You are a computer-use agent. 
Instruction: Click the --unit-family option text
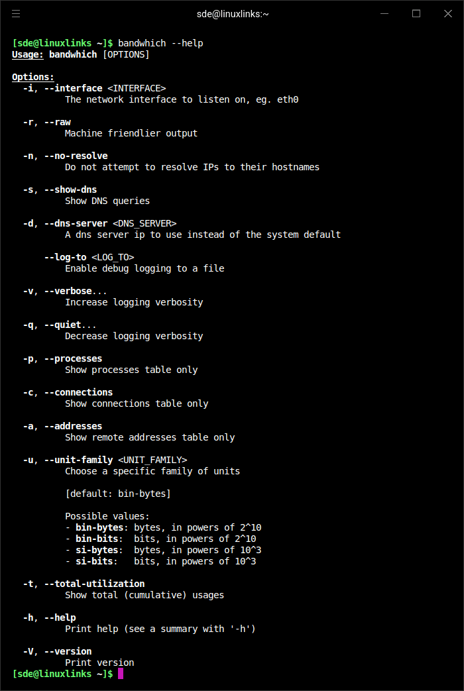78,460
